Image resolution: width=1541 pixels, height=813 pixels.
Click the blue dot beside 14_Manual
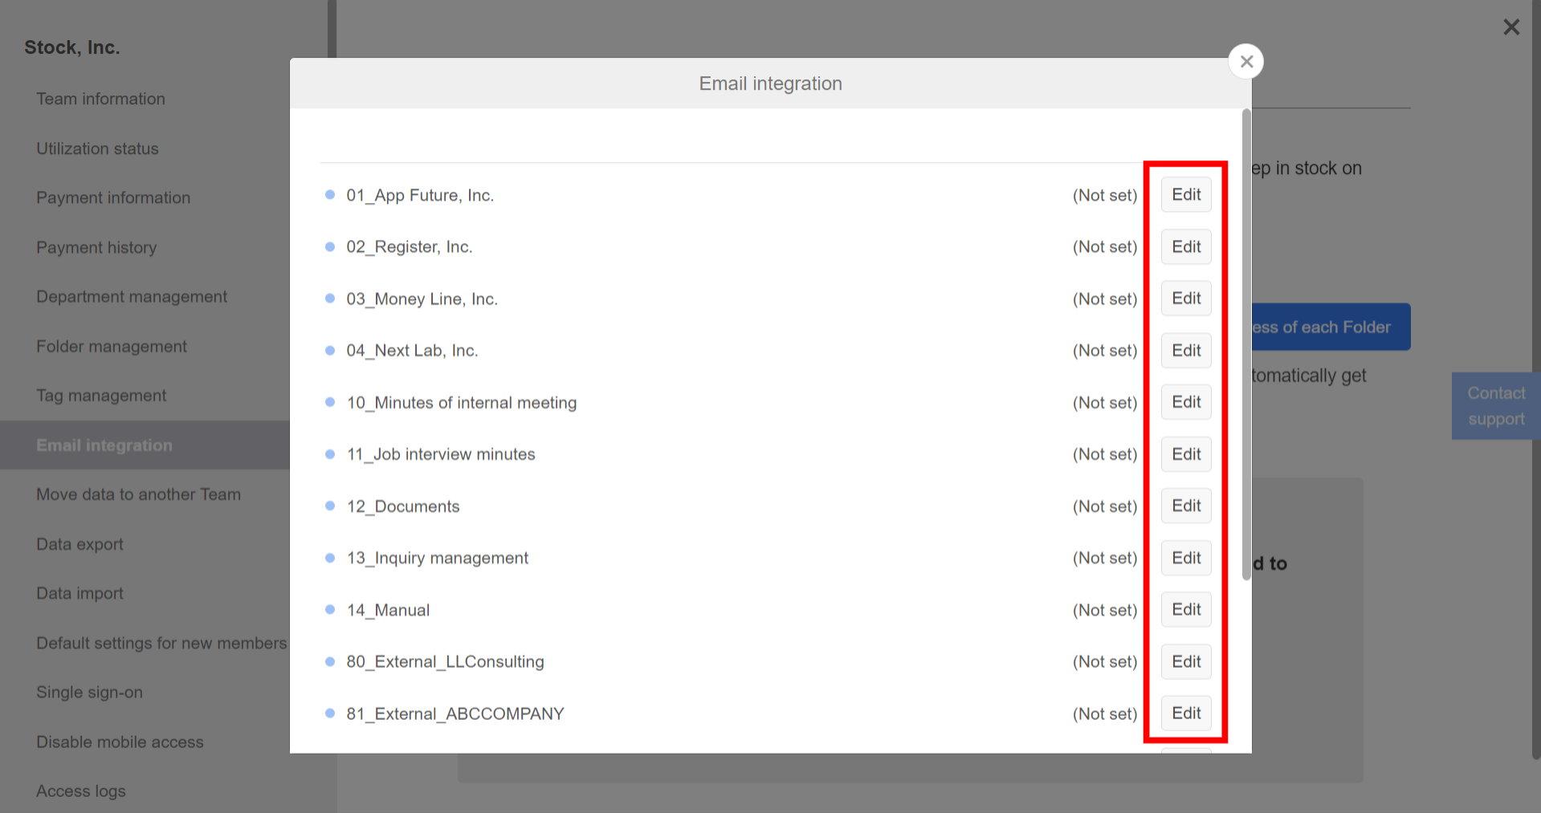click(330, 609)
